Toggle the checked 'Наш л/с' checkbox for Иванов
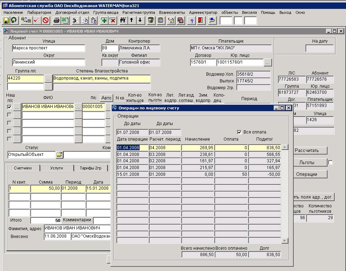The width and height of the screenshot is (346, 271). [9, 107]
